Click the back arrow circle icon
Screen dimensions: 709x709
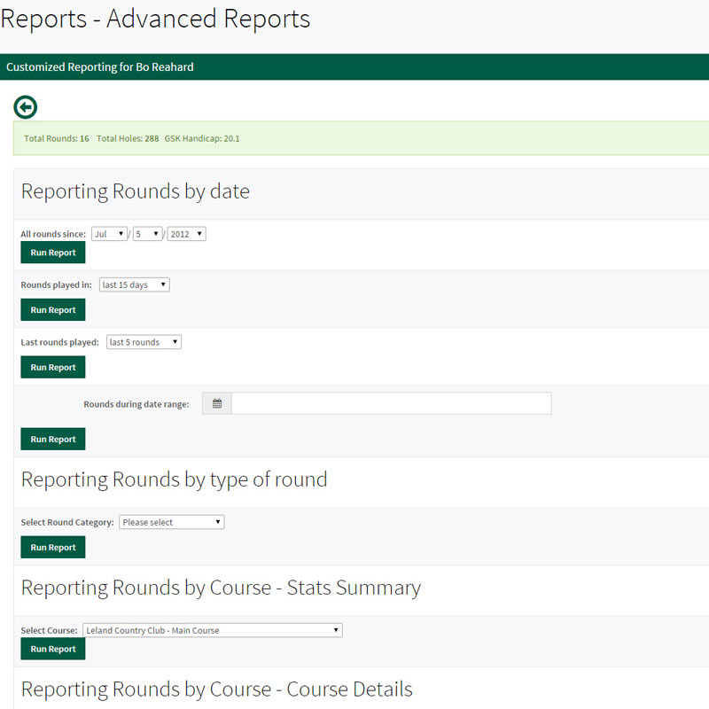[26, 107]
